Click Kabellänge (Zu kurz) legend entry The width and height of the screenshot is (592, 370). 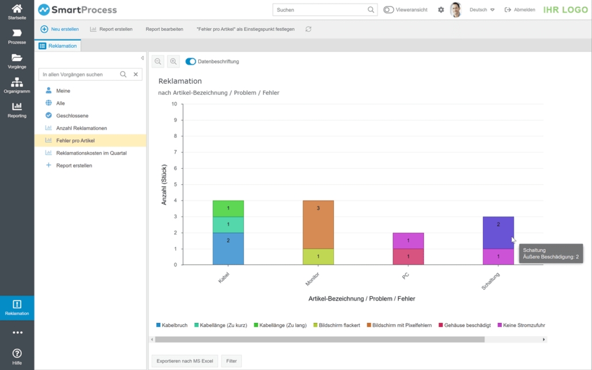(221, 325)
